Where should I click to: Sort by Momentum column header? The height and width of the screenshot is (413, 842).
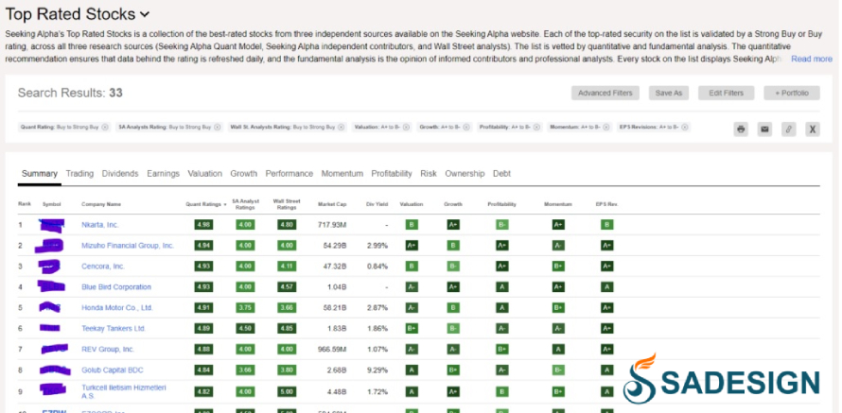pyautogui.click(x=557, y=204)
